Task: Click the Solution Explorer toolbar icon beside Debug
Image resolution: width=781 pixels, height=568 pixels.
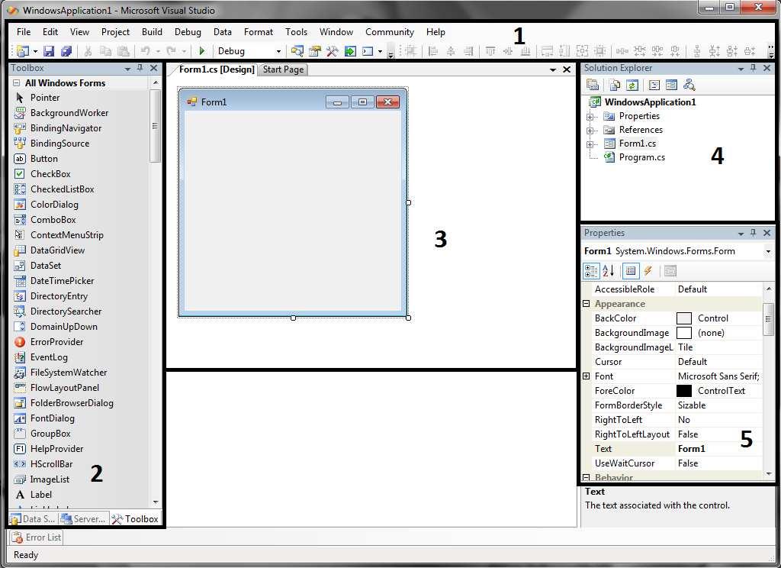Action: pyautogui.click(x=297, y=51)
